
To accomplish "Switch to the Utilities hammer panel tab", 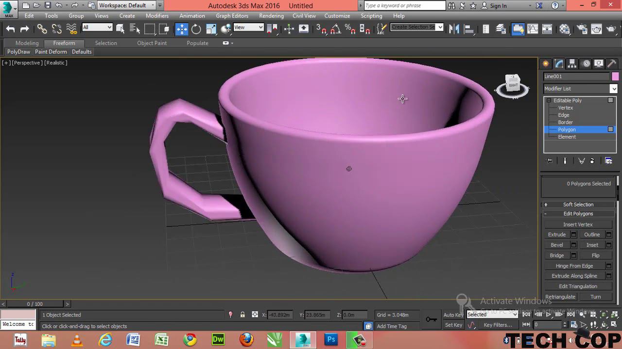I will (x=612, y=63).
